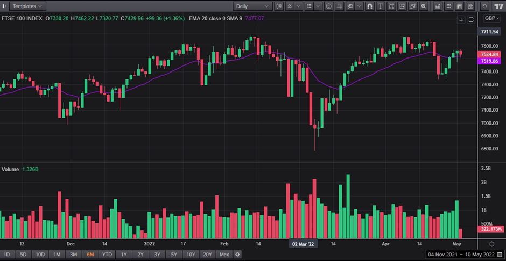Reset chart with the undo arrow icon
Viewport: 506px width, 261px height.
coord(484,6)
